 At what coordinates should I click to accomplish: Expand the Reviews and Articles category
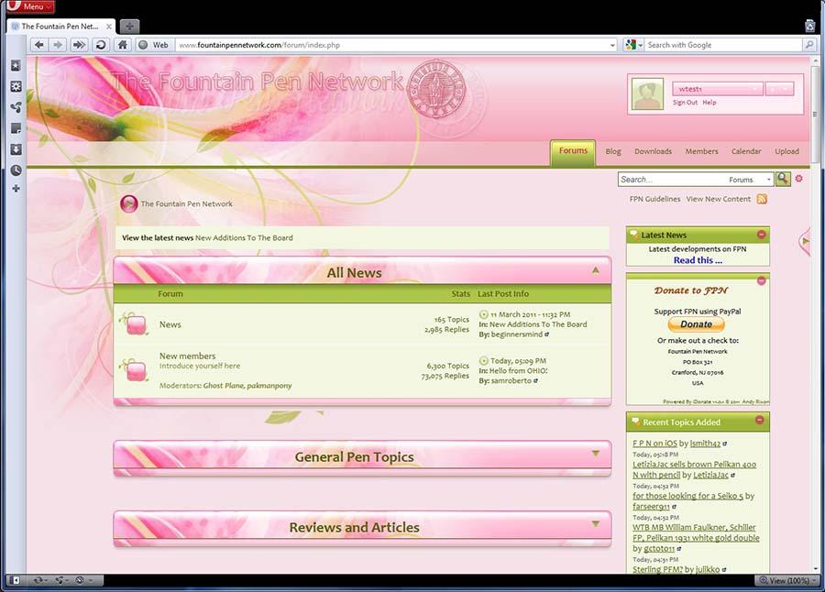coord(596,524)
